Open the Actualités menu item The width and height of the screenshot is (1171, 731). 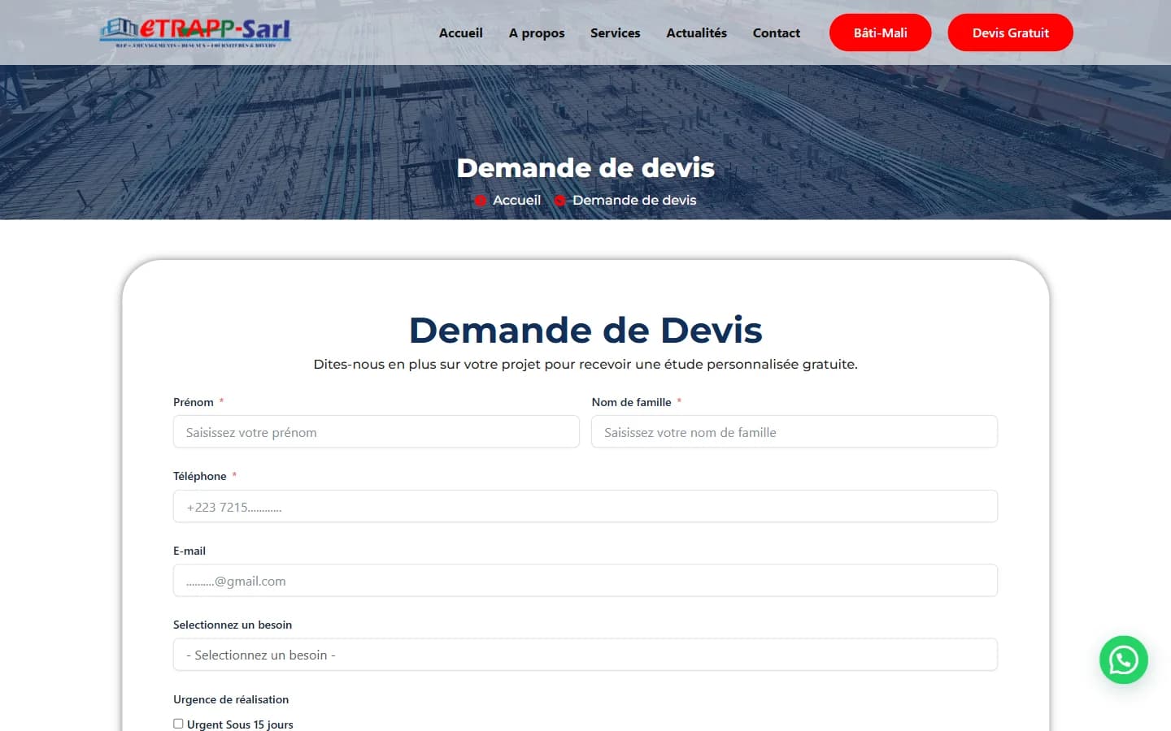click(x=697, y=32)
